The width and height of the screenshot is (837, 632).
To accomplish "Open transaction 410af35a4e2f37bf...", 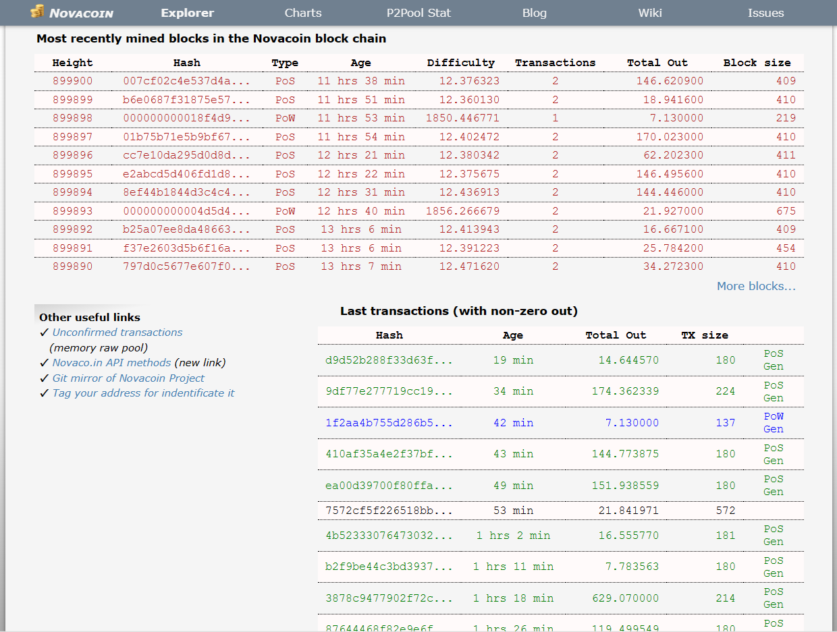I will coord(389,454).
